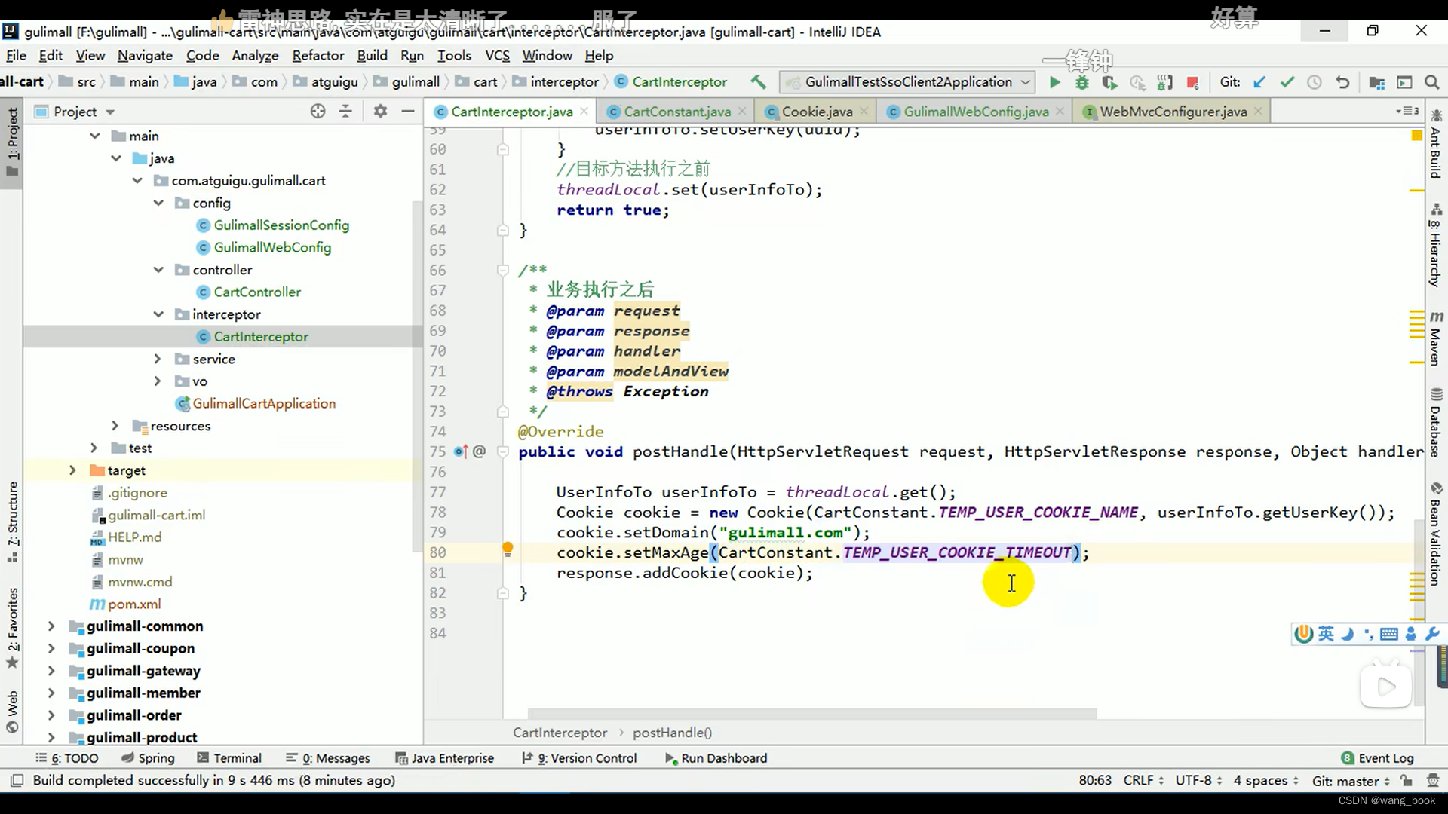The height and width of the screenshot is (814, 1448).
Task: Open the Terminal tool window
Action: pyautogui.click(x=229, y=757)
